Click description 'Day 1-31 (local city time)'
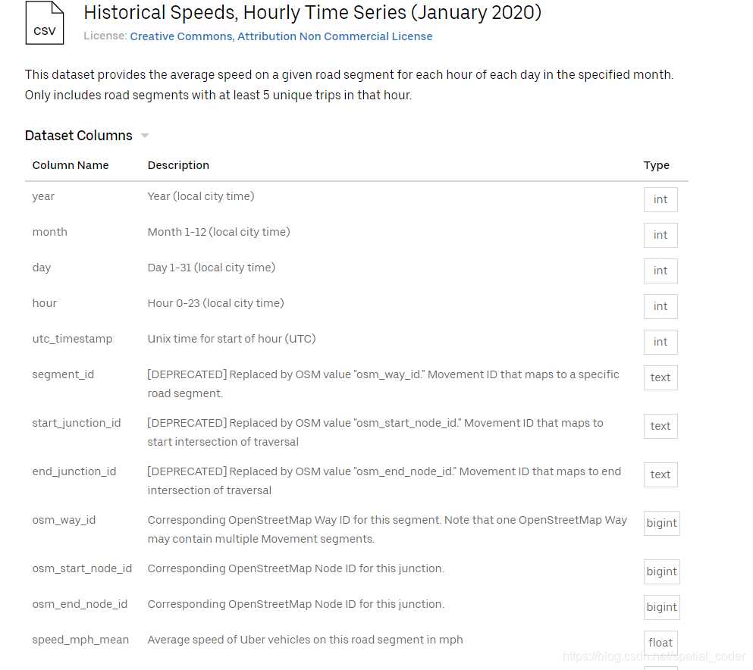Viewport: 753px width, 670px height. pyautogui.click(x=212, y=268)
